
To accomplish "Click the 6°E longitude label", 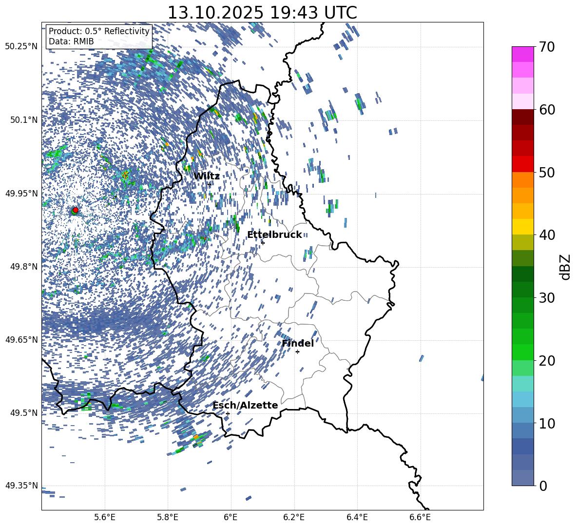I will point(231,517).
